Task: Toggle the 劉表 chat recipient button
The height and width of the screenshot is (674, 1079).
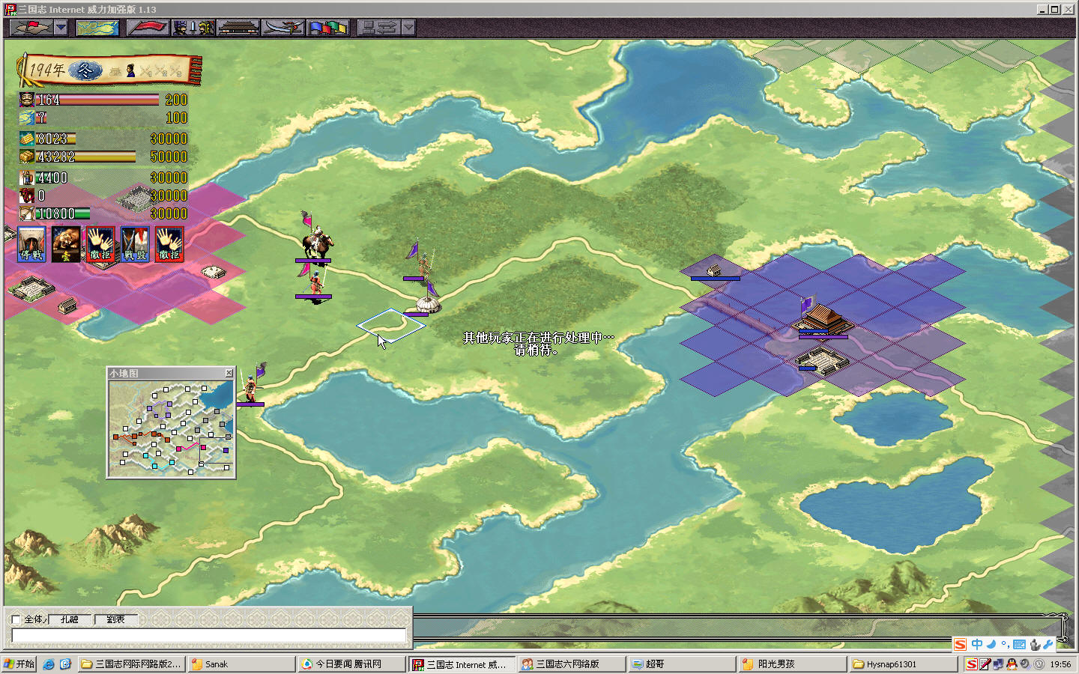Action: click(x=115, y=619)
